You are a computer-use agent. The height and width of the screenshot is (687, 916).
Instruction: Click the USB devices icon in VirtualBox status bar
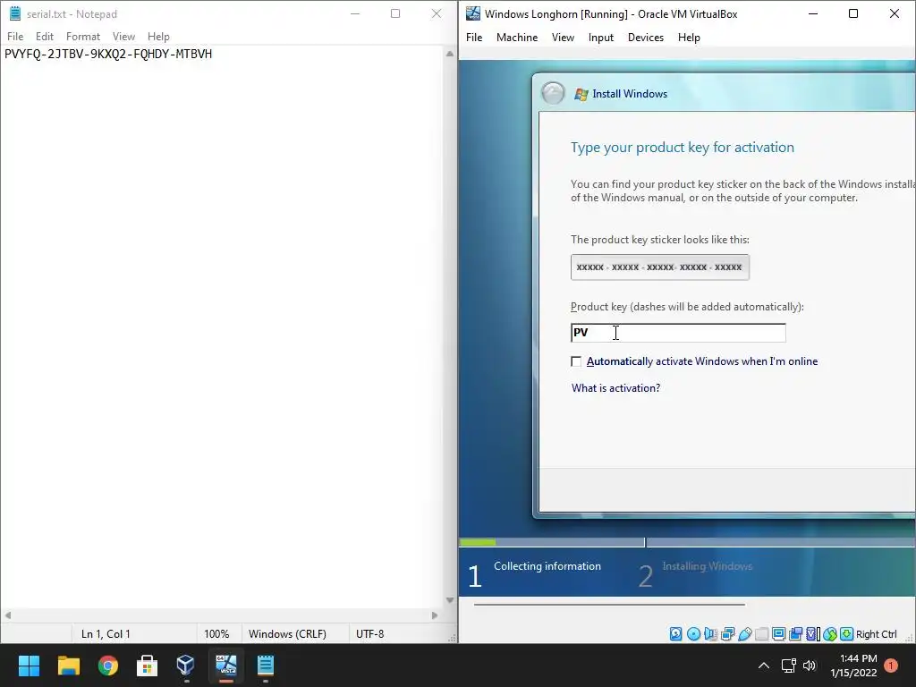[x=745, y=634]
